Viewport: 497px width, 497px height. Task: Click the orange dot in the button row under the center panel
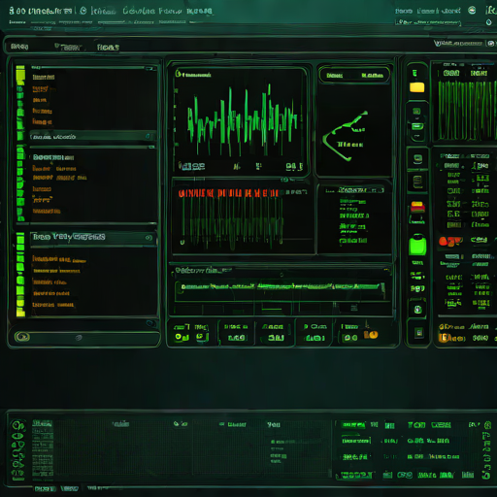pos(373,335)
